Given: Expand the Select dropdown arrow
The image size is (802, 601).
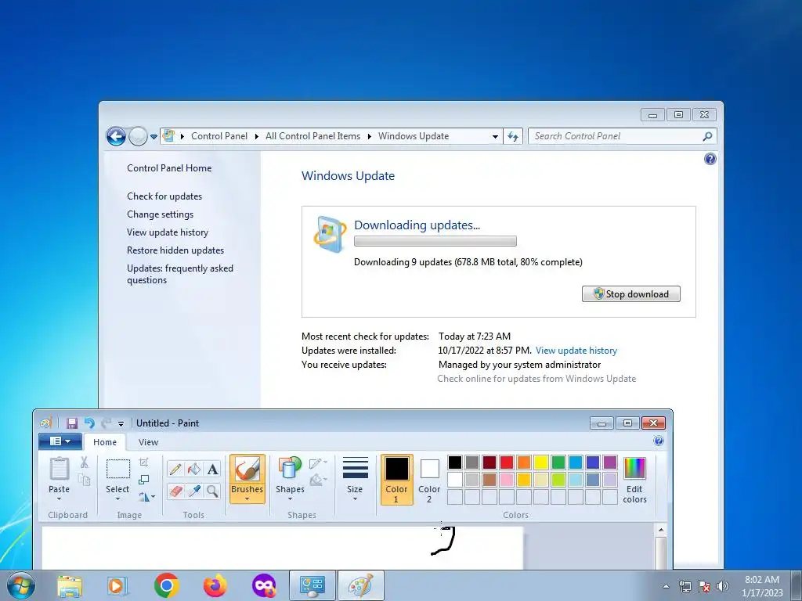Looking at the screenshot, I should (117, 498).
